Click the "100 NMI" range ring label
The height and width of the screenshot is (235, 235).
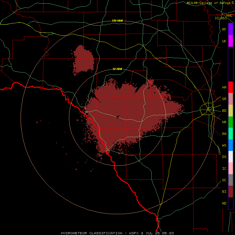tap(117, 21)
